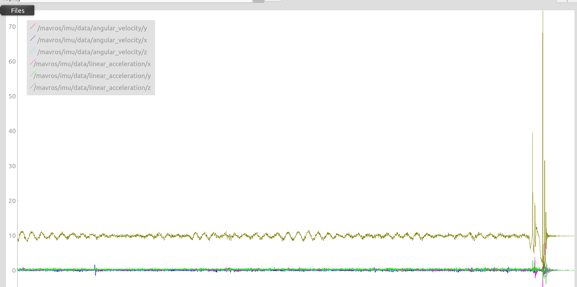Click the left button in the top-right corner
This screenshot has height=287, width=577.
point(562,1)
